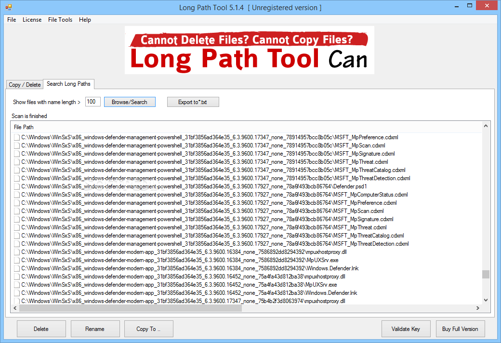Click the Browse/Search button

click(130, 102)
